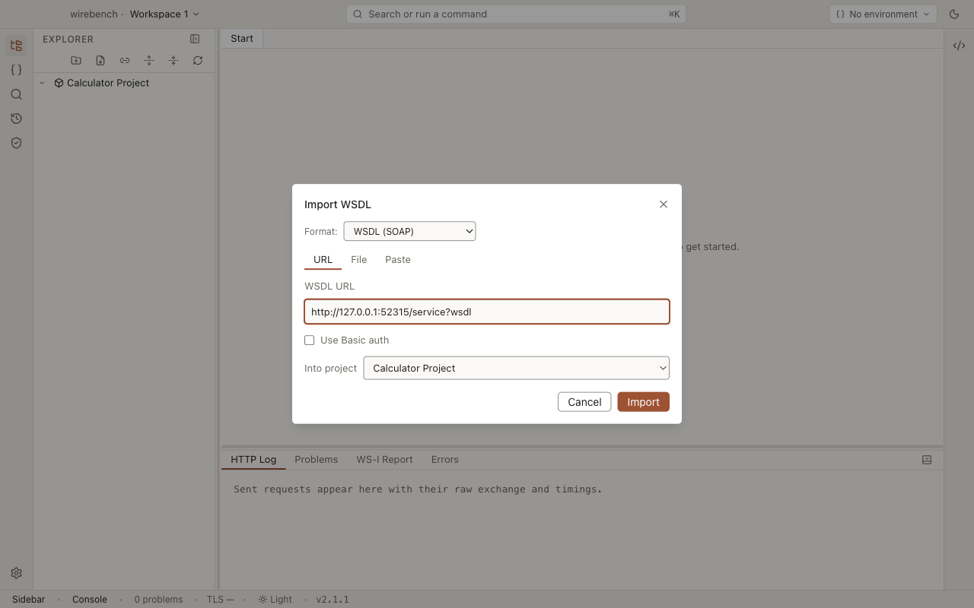Open the Format dropdown in import dialog
The width and height of the screenshot is (974, 608).
[409, 231]
